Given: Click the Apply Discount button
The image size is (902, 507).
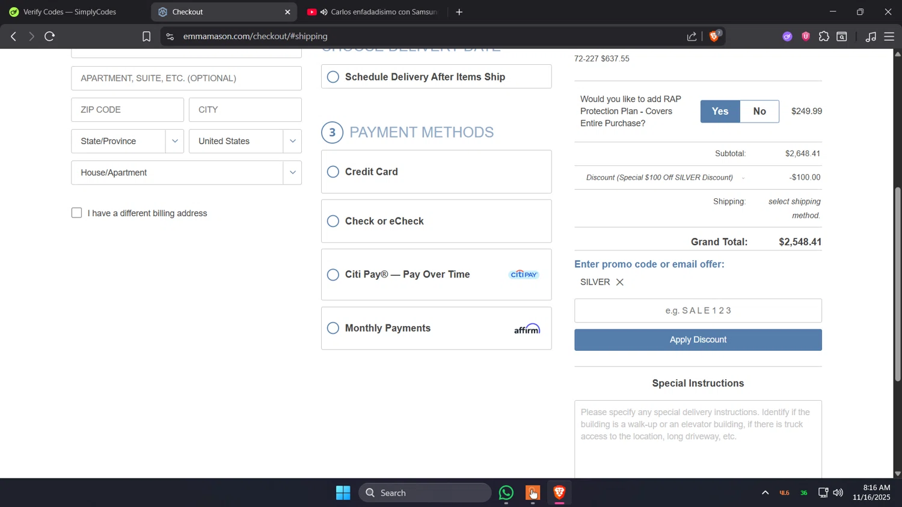Looking at the screenshot, I should tap(698, 340).
